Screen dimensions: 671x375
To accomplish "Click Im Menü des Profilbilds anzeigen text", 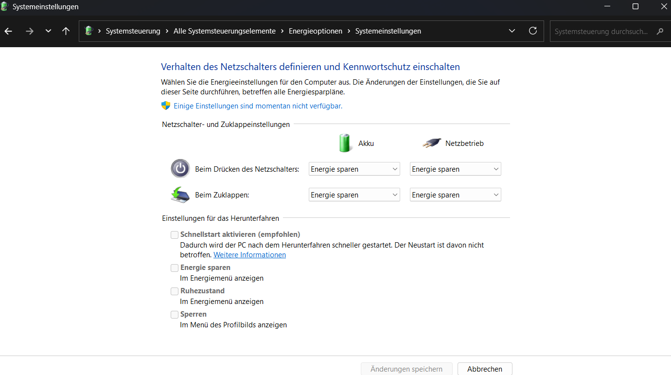I will (x=233, y=325).
